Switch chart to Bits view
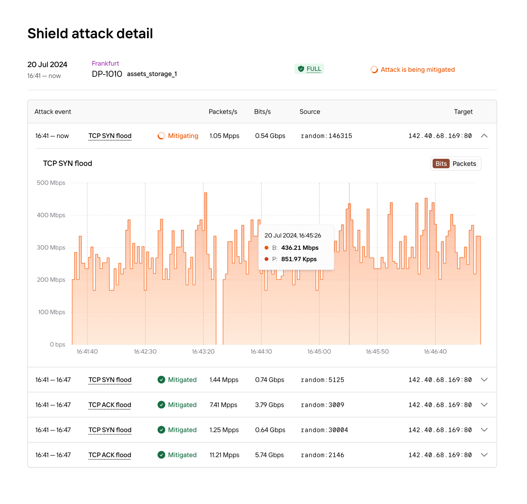This screenshot has height=504, width=527. [441, 164]
